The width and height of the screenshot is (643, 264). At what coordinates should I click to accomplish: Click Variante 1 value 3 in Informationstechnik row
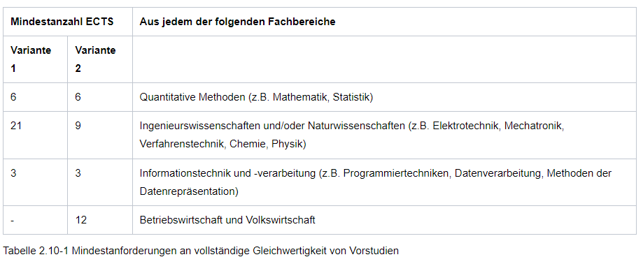[x=13, y=173]
